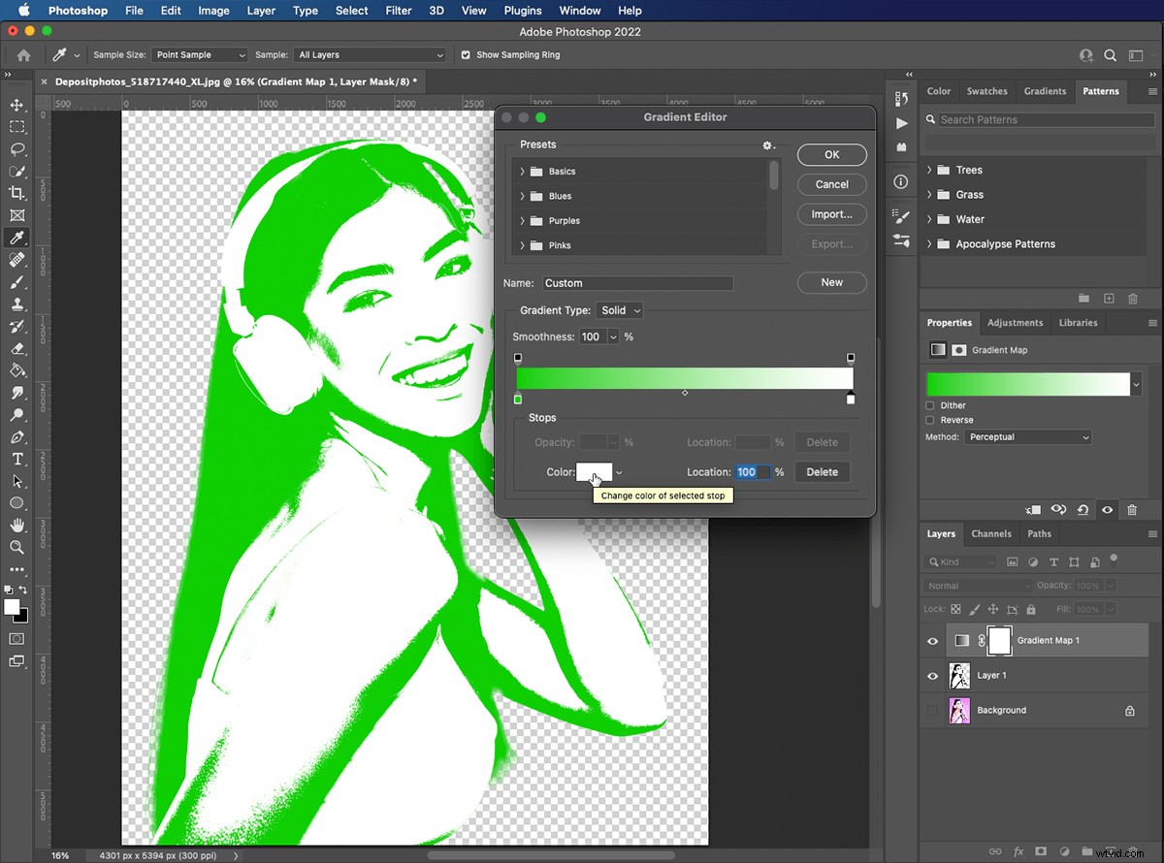Select the Move tool
Viewport: 1164px width, 863px height.
pos(16,104)
